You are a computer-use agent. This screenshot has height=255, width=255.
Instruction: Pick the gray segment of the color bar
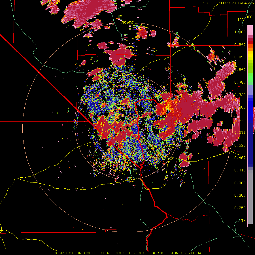click(250, 197)
